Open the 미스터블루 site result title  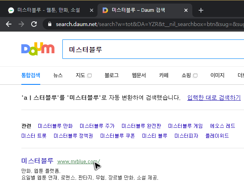pos(38,161)
